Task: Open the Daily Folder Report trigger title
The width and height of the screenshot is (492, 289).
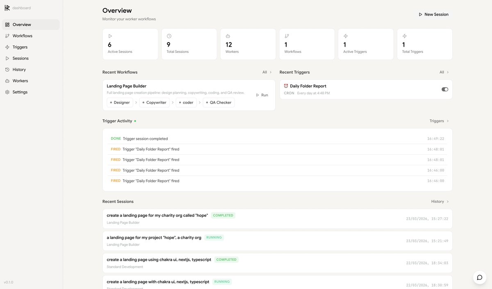Action: point(308,86)
